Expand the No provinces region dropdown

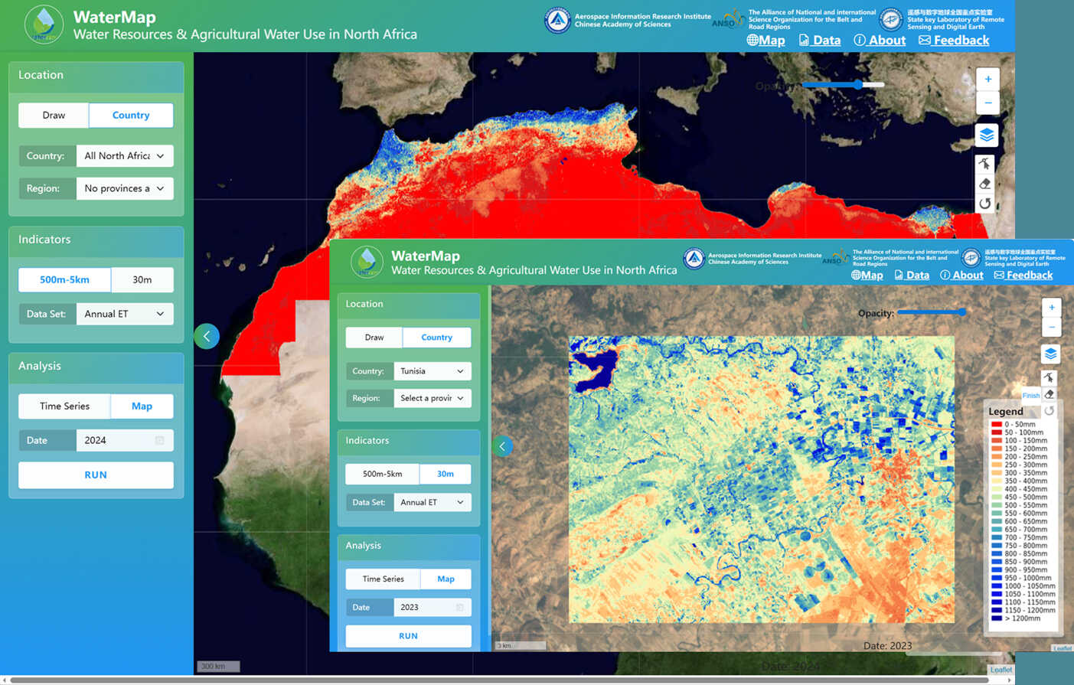pyautogui.click(x=124, y=189)
